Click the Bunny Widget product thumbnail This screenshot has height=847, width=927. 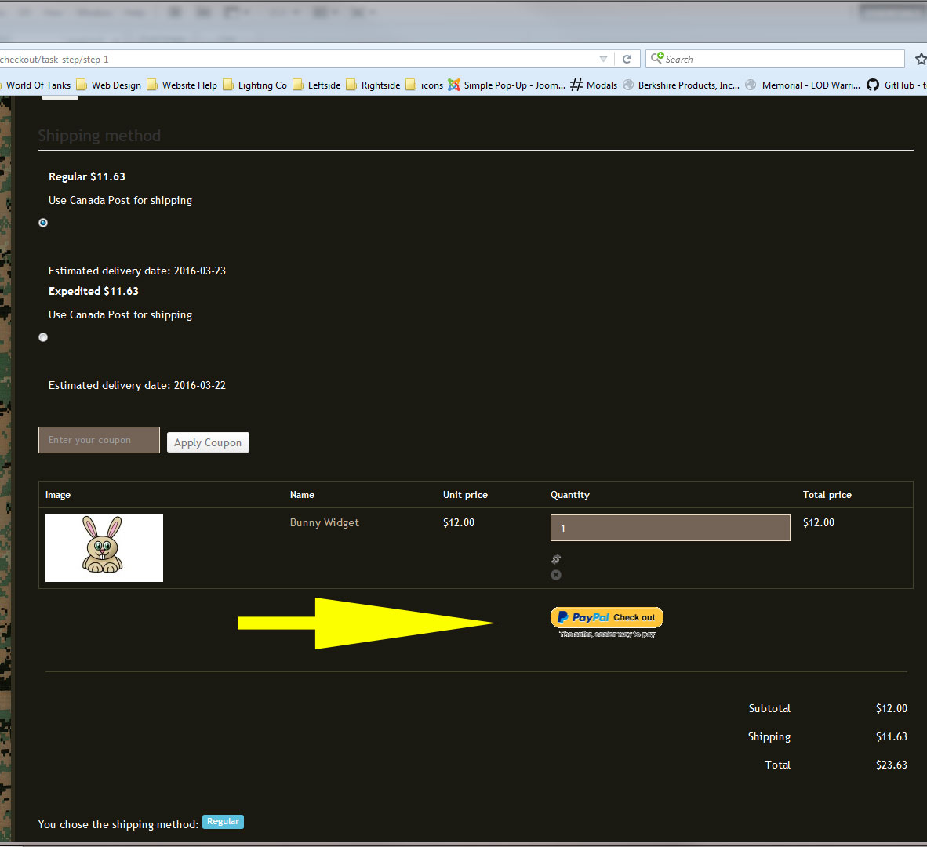point(104,548)
